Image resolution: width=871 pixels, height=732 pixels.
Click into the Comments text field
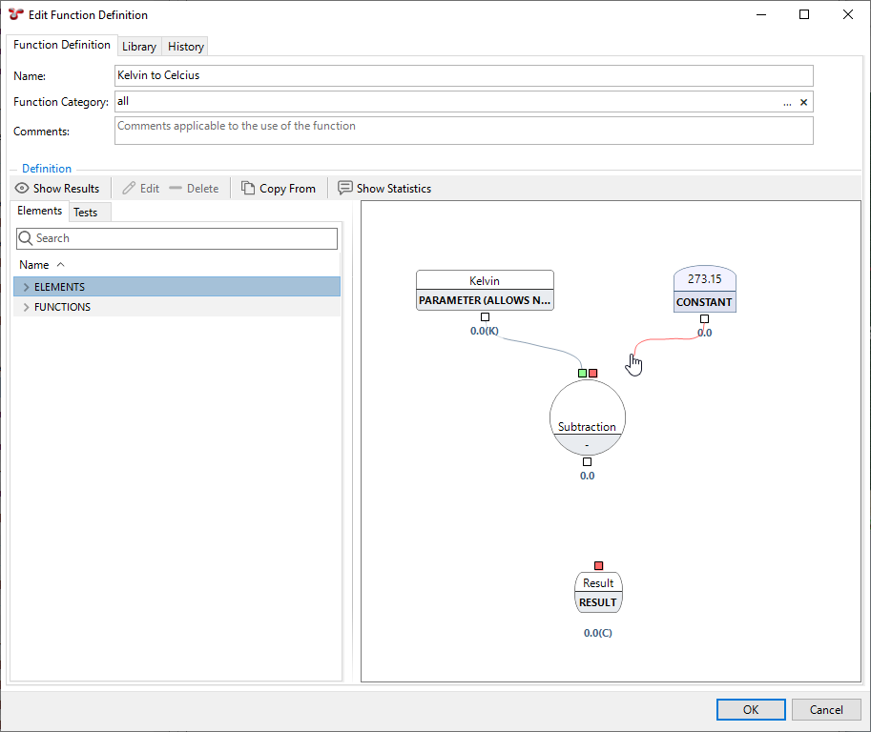[x=464, y=131]
